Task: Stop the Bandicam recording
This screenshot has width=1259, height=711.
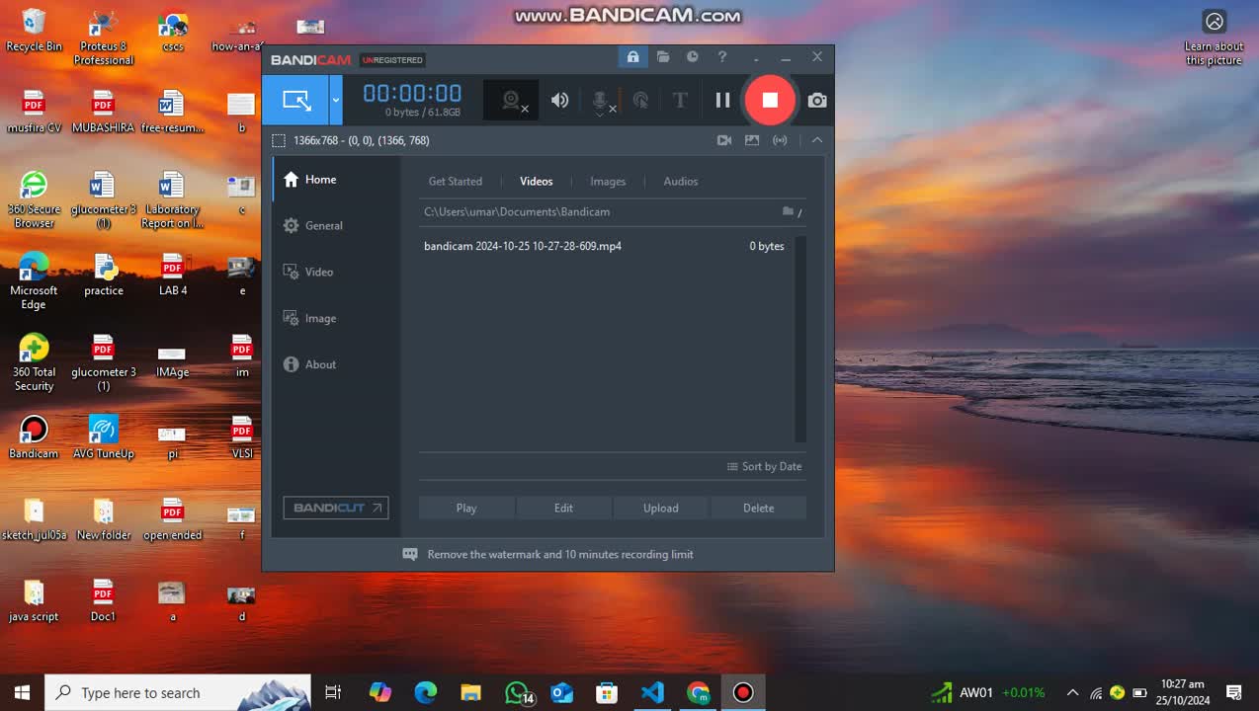Action: [770, 100]
